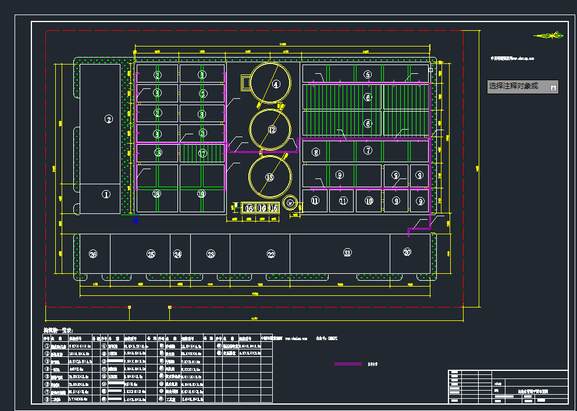Image resolution: width=577 pixels, height=411 pixels.
Task: Select the circled number 22 label
Action: (271, 254)
